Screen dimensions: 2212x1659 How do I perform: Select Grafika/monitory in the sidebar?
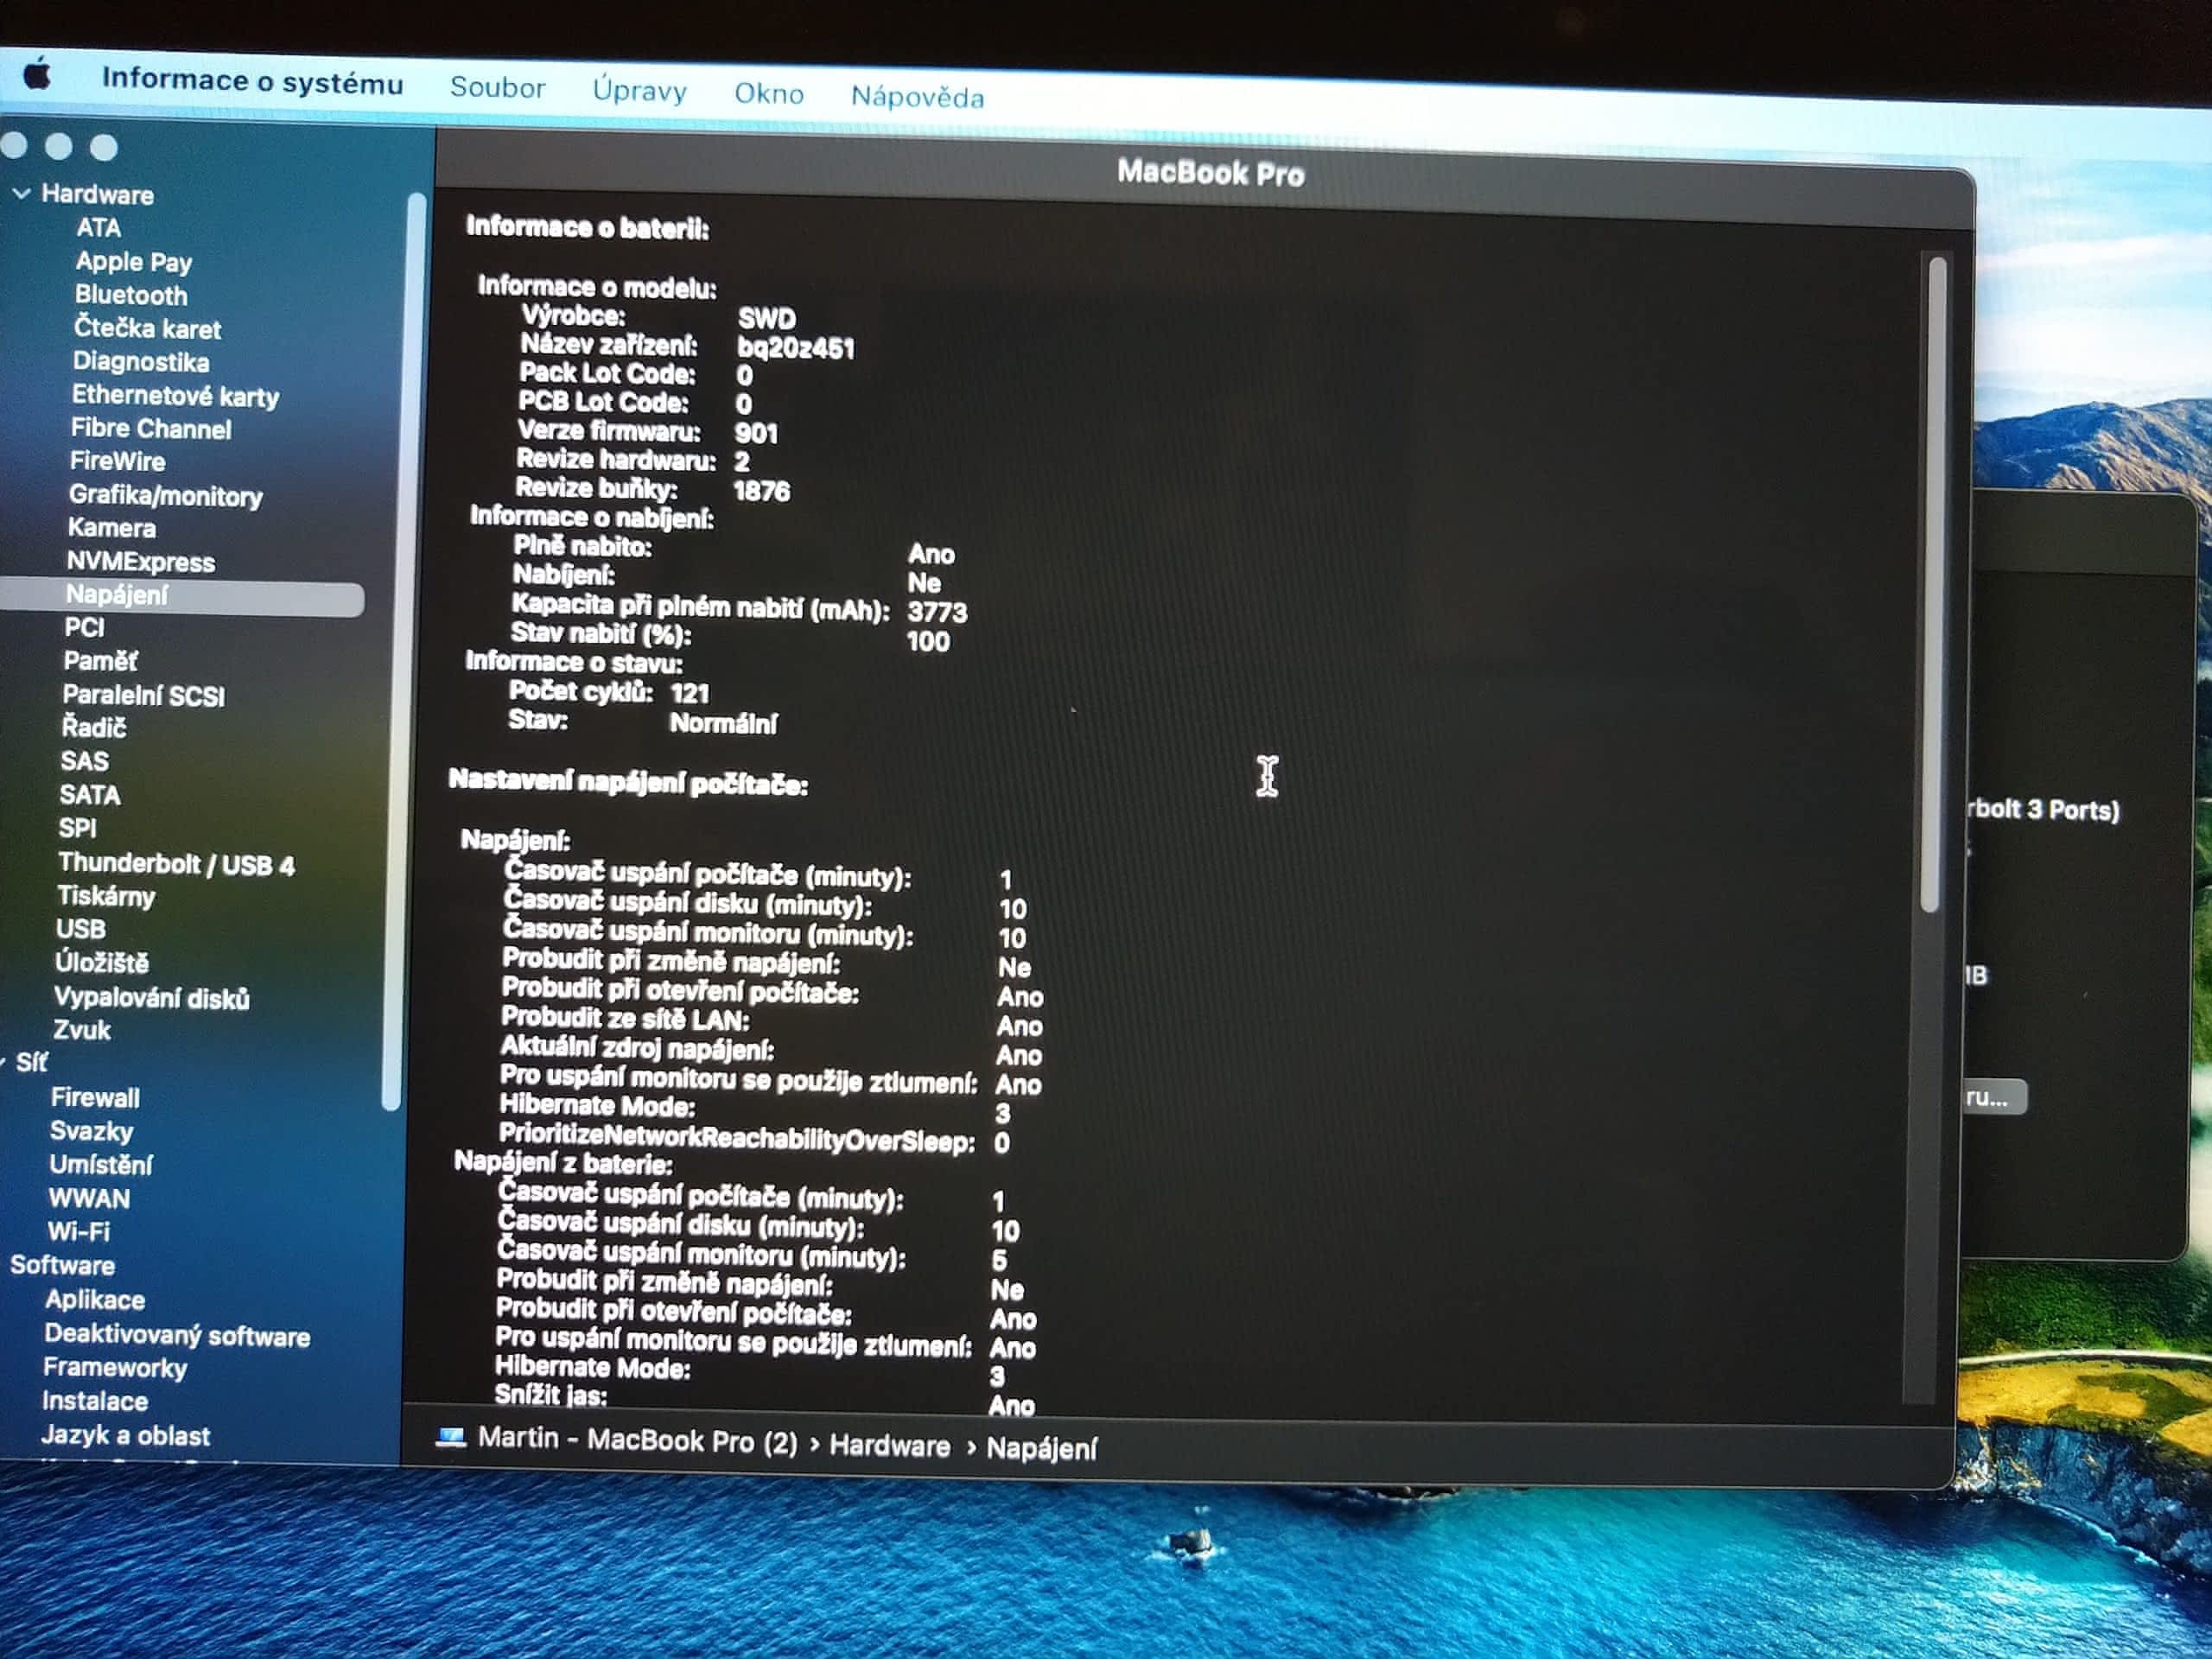tap(166, 495)
